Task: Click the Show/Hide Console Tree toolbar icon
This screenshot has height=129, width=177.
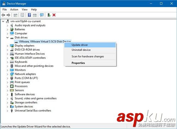Action: click(16, 15)
